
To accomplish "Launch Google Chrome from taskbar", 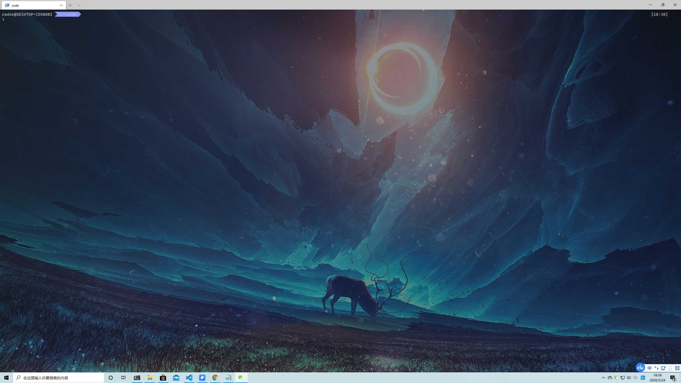I will point(215,378).
